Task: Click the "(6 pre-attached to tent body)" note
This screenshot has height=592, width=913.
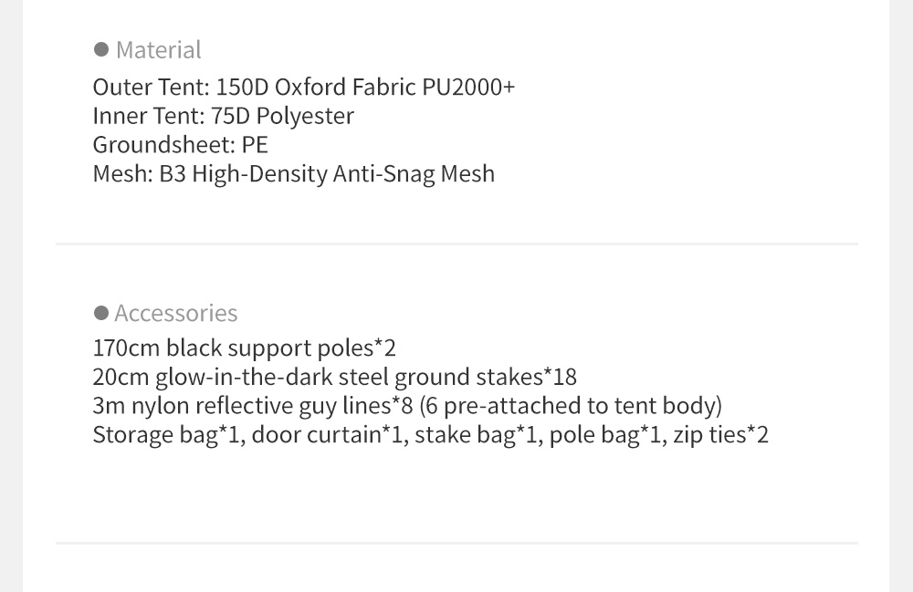Action: (x=571, y=405)
